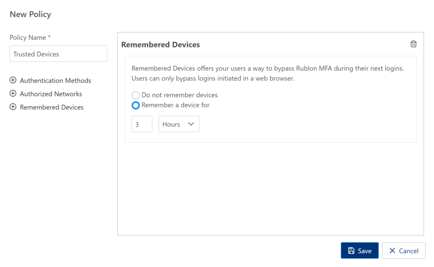Screen dimensions: 434x267
Task: Deselect the active Remember a device radio
Action: pyautogui.click(x=136, y=105)
